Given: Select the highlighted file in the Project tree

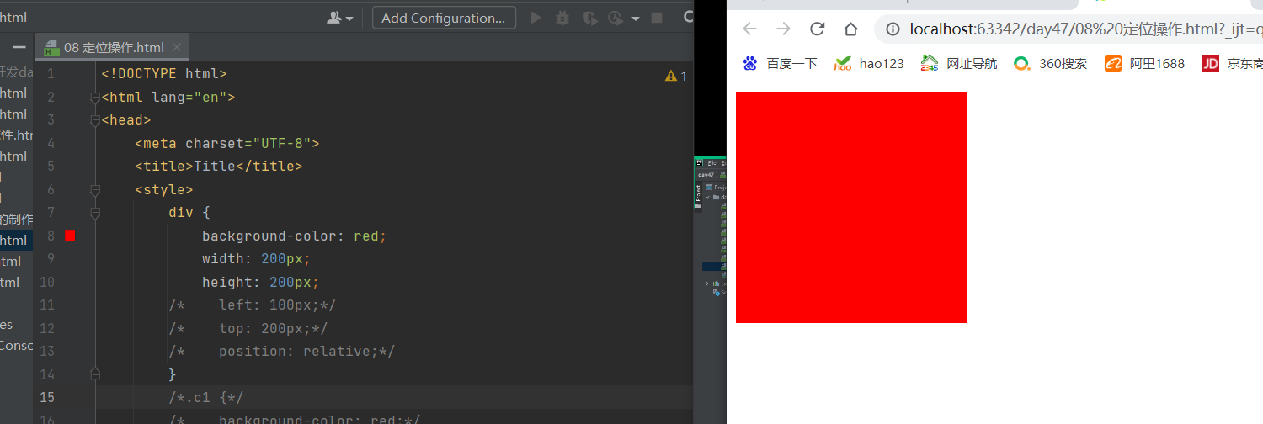Looking at the screenshot, I should pyautogui.click(x=17, y=241).
